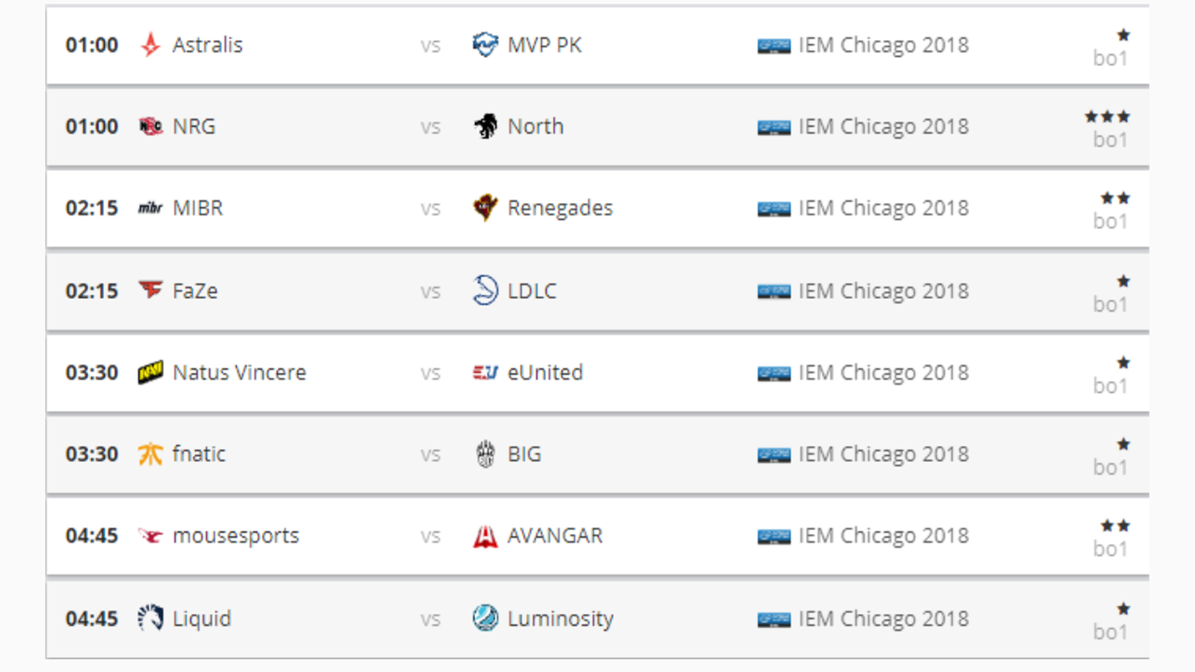Screen dimensions: 1195x672
Task: Click the Renegades team logo
Action: [x=485, y=208]
